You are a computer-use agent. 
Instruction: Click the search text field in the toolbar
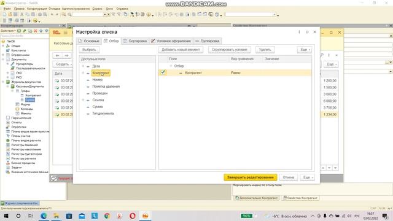tap(88, 15)
